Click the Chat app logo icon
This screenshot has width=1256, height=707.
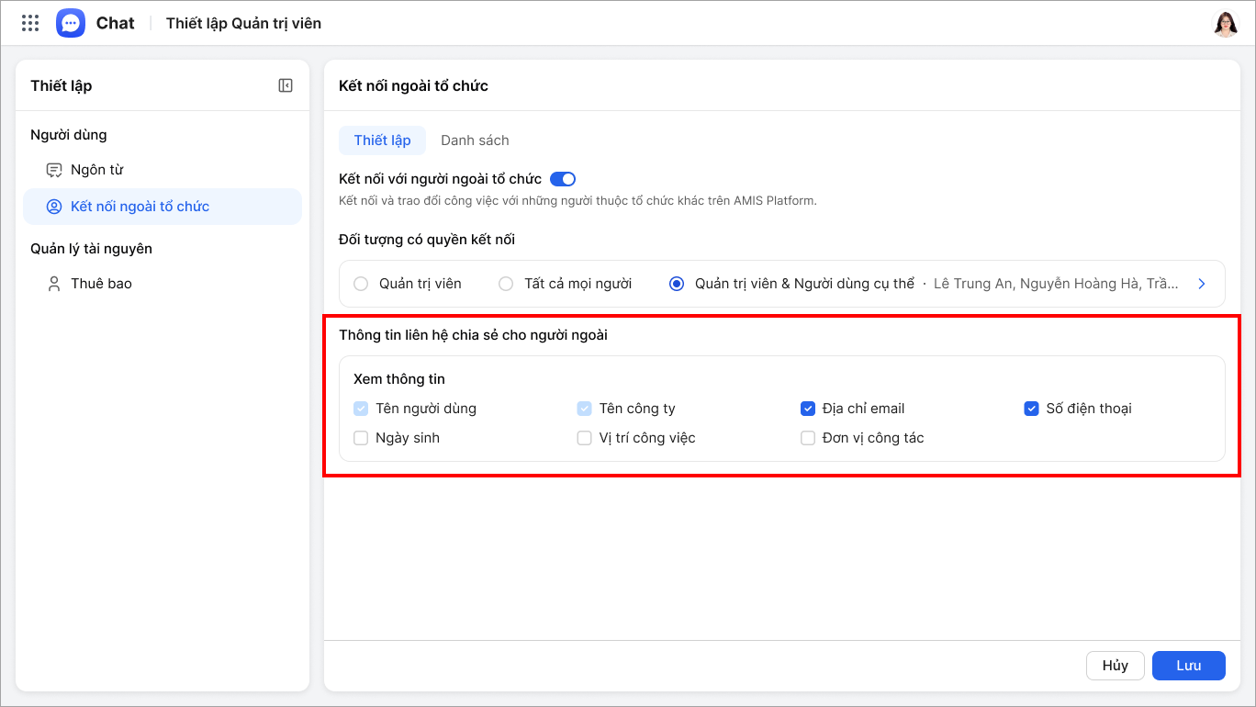(x=71, y=24)
